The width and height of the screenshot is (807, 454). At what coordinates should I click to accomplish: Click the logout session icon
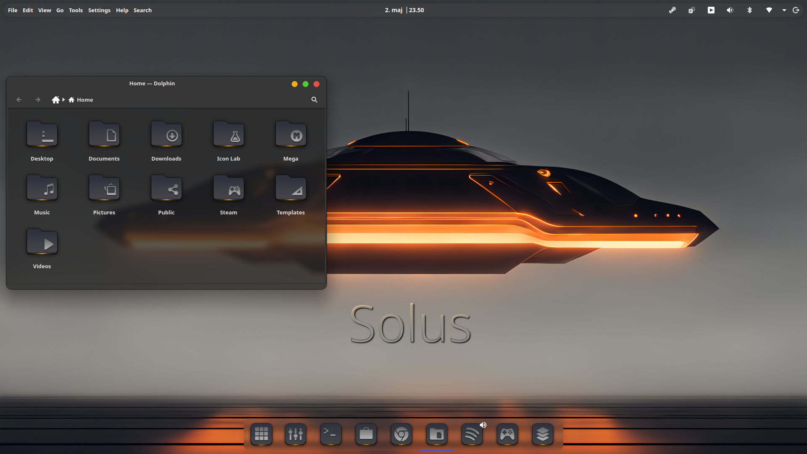click(796, 10)
